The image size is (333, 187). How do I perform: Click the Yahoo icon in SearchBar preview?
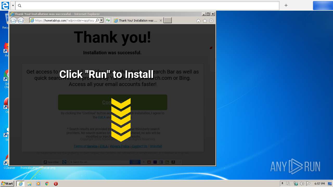pyautogui.click(x=155, y=162)
